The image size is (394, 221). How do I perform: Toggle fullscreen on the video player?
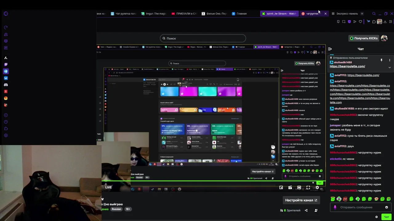(308, 188)
